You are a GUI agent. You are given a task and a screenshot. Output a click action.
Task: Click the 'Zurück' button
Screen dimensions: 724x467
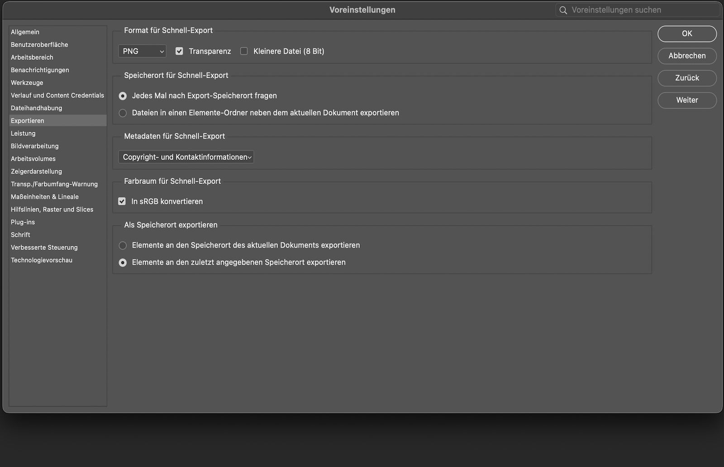(687, 78)
